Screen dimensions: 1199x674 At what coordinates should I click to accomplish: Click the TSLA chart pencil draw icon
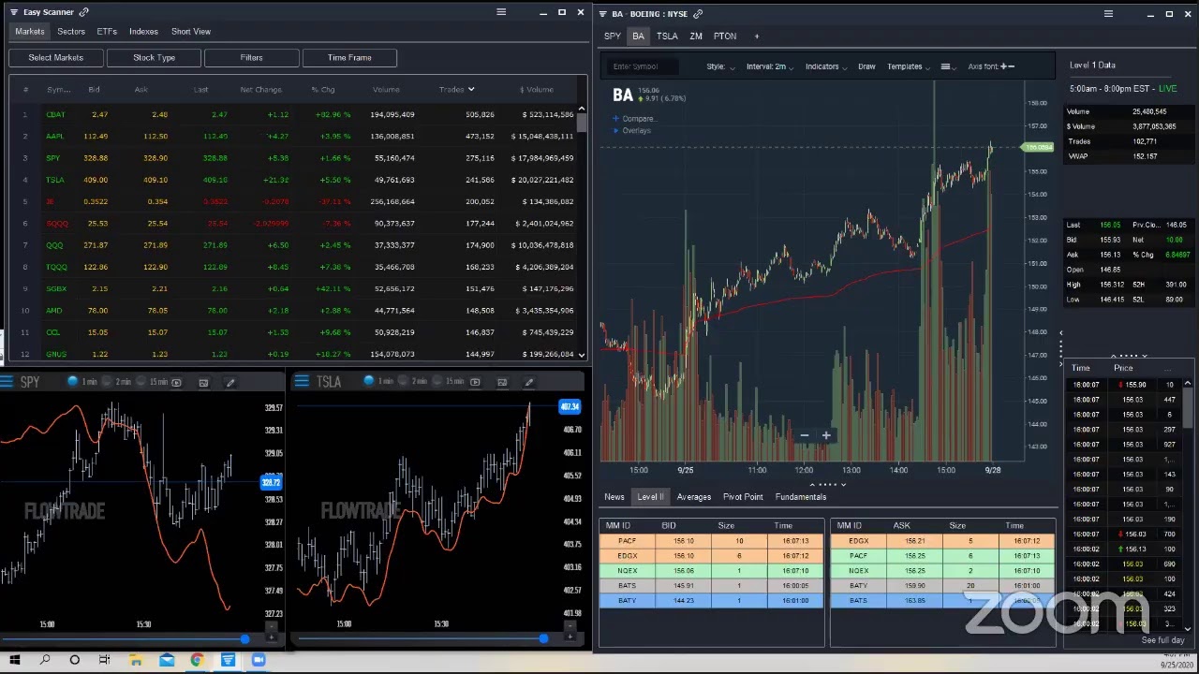click(x=528, y=382)
